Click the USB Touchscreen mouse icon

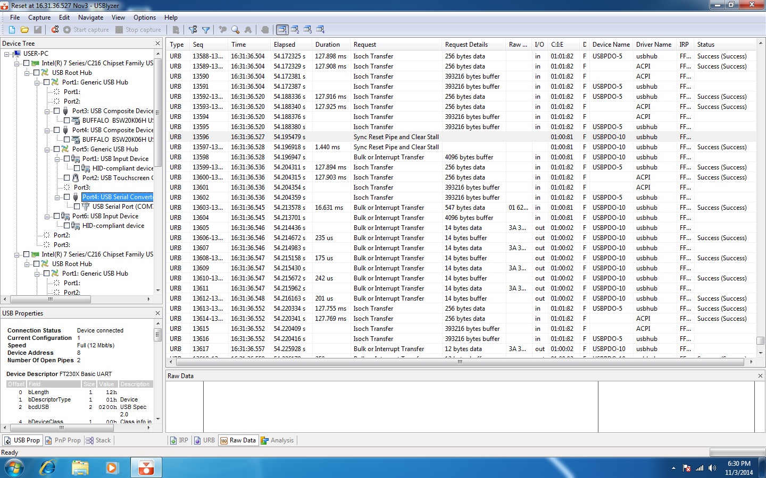pos(76,178)
